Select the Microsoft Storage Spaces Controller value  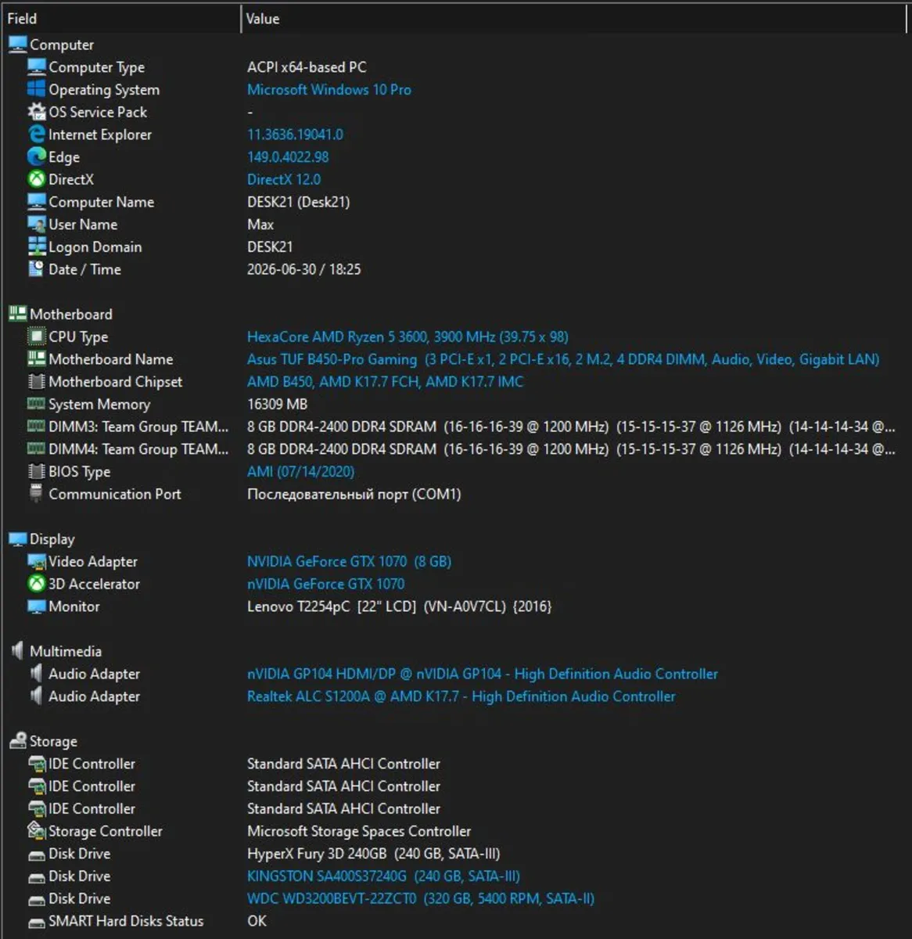click(x=359, y=831)
